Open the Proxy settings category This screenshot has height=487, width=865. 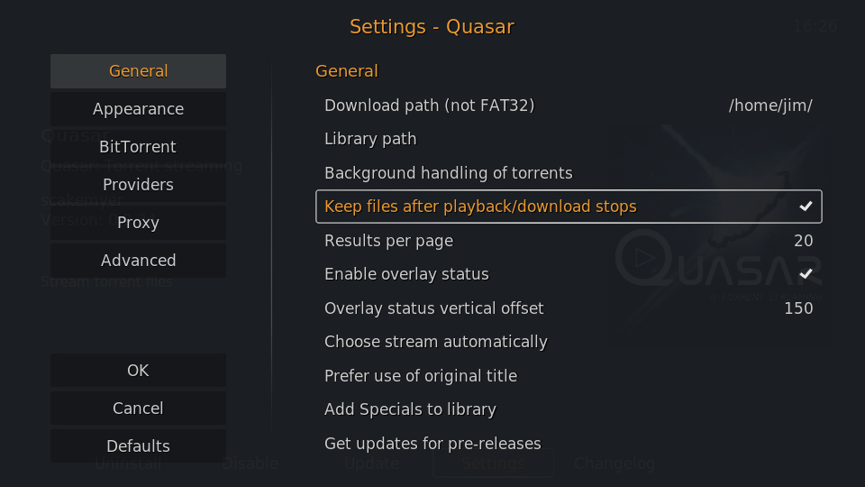pyautogui.click(x=138, y=223)
